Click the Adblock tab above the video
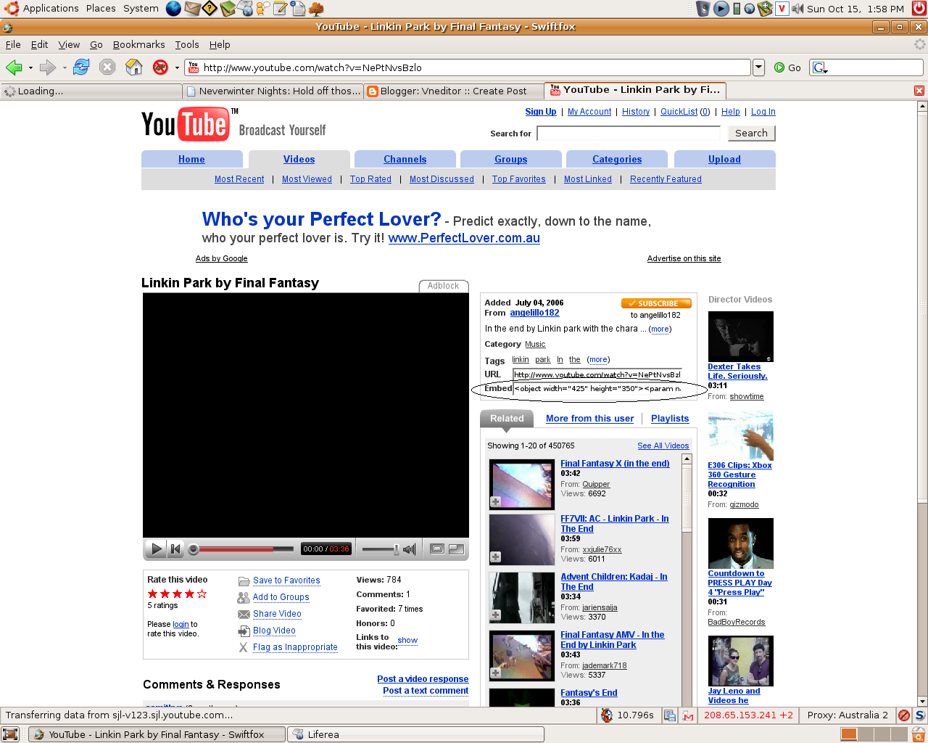The image size is (928, 743). [444, 286]
